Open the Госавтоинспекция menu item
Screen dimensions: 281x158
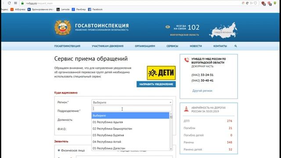pos(67,46)
